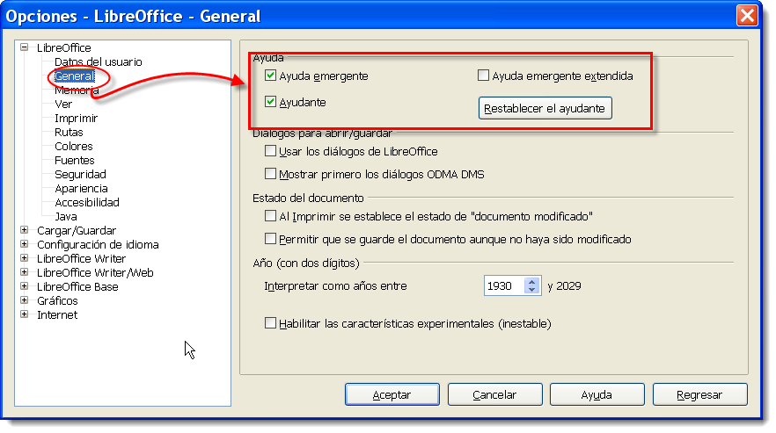This screenshot has height=433, width=776.
Task: Select LibreOffice Base tree label
Action: pyautogui.click(x=77, y=286)
